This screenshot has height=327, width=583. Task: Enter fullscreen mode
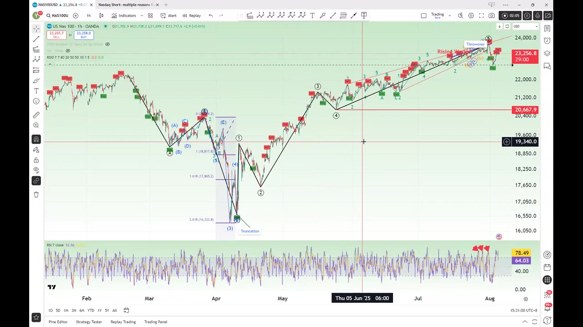481,15
